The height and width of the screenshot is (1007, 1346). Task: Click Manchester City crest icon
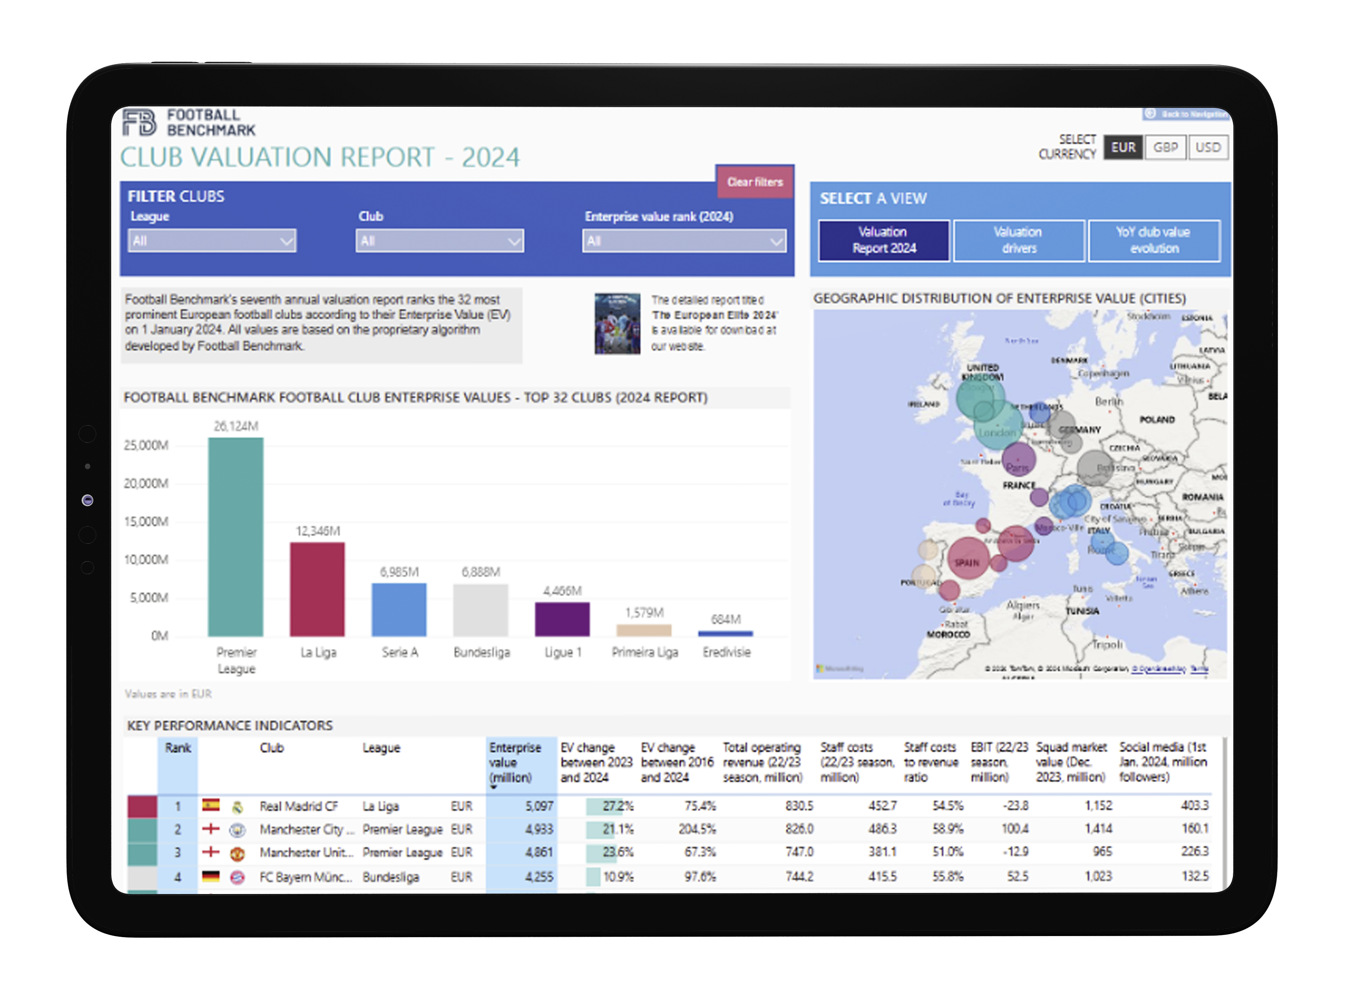coord(237,830)
